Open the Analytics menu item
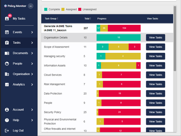The image size is (181, 136). 19,85
